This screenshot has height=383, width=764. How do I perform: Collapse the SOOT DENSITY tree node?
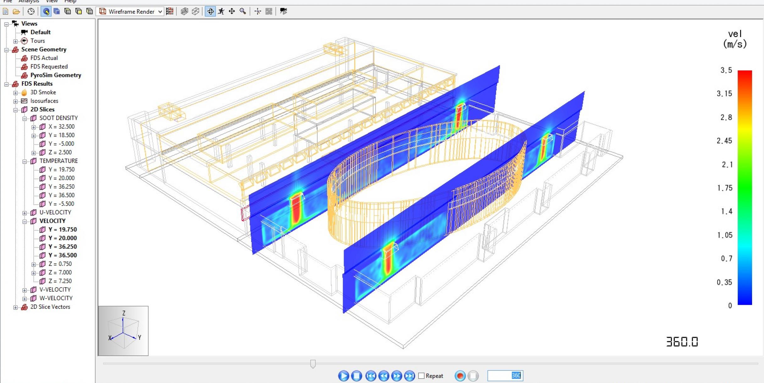pyautogui.click(x=25, y=119)
